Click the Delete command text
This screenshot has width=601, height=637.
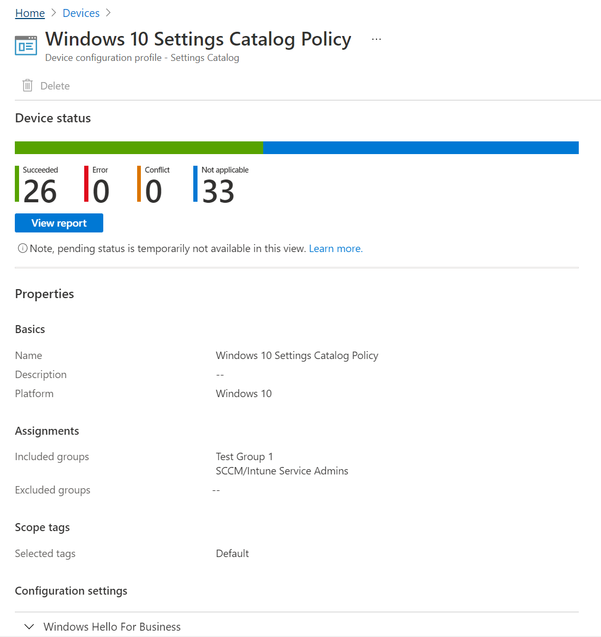tap(55, 86)
